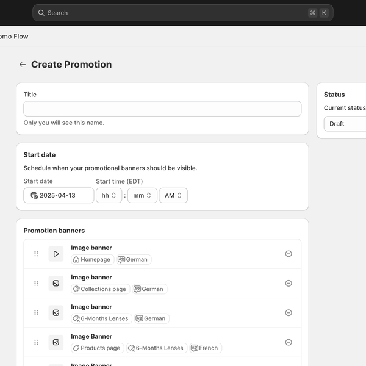Click the 'Only you will see this name.' hint
The width and height of the screenshot is (366, 366).
pyautogui.click(x=64, y=123)
